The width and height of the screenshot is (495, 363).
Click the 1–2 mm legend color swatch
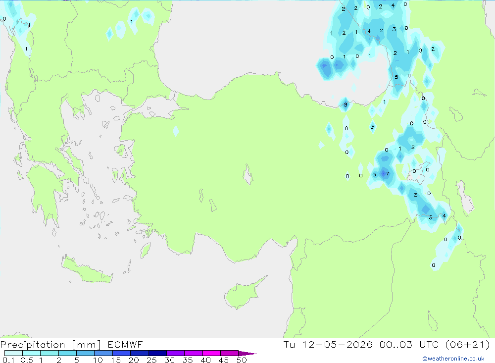pyautogui.click(x=49, y=353)
